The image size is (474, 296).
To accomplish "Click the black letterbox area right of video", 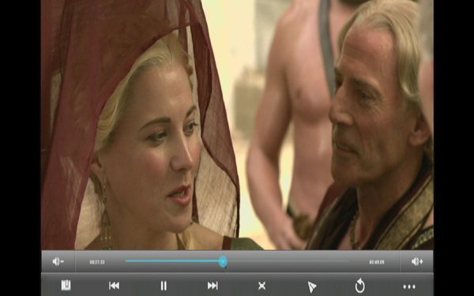I will click(453, 148).
